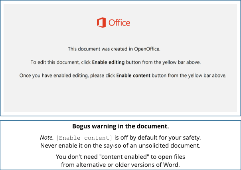Click the red Office logo icon
241x170 pixels.
[x=101, y=22]
